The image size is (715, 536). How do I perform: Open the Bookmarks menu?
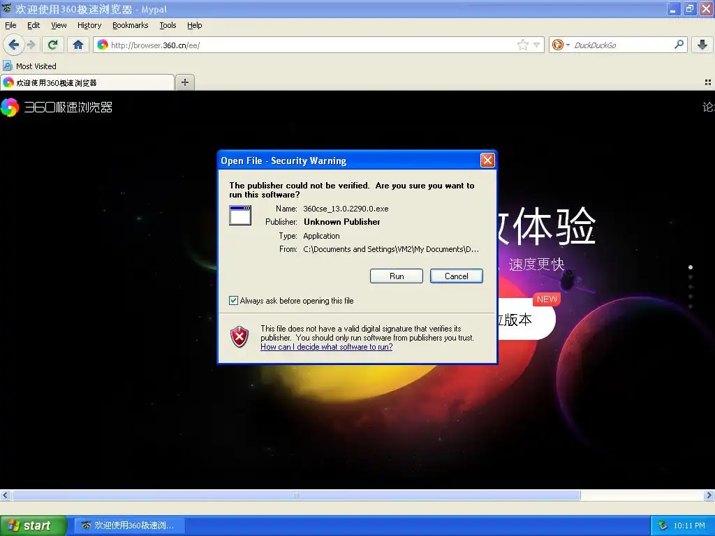[x=130, y=25]
